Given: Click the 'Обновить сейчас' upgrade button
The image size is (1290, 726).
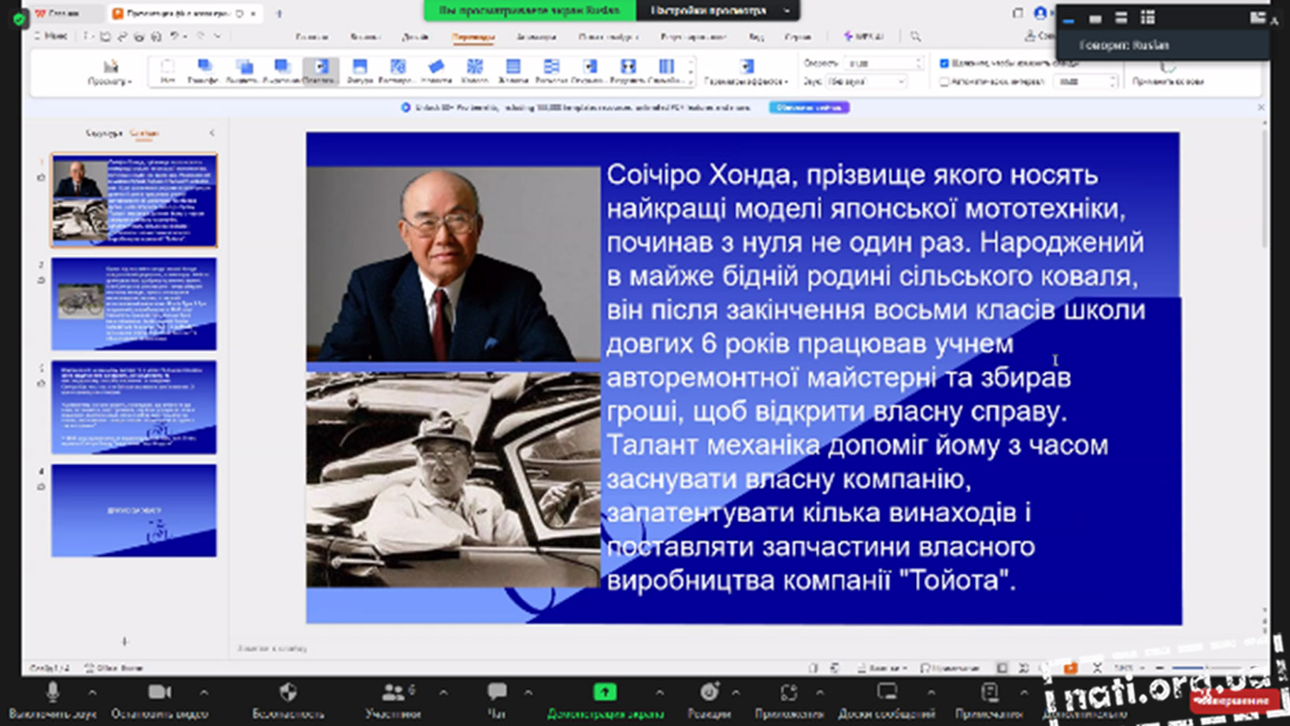Looking at the screenshot, I should tap(809, 107).
